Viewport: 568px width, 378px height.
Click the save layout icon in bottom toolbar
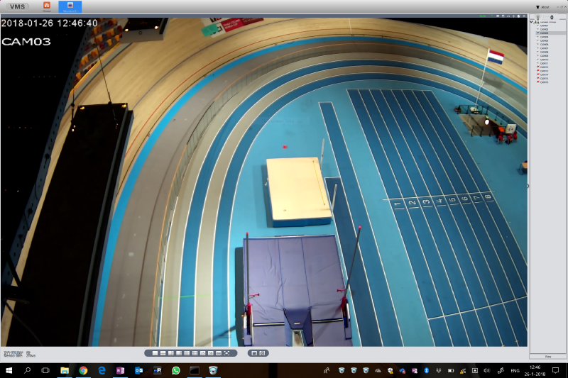(x=254, y=352)
